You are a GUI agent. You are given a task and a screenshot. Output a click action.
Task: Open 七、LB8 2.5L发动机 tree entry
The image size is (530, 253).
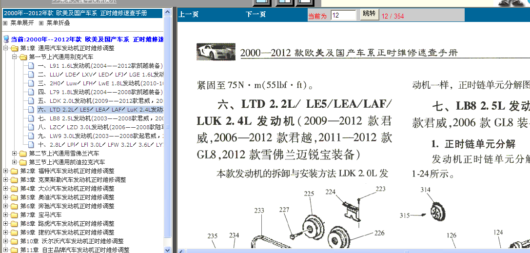click(x=100, y=118)
